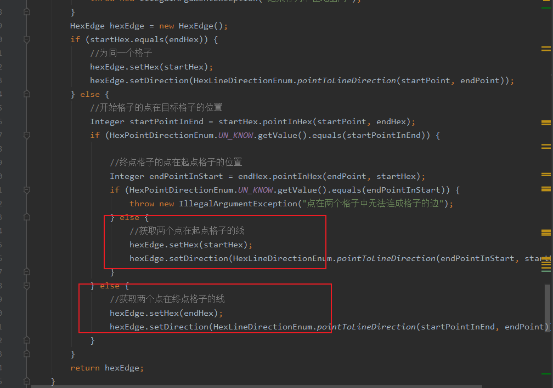Click the line 'hexEdge.setHex(startHex);' below '//为同一个格子'
The width and height of the screenshot is (553, 388).
(x=151, y=67)
